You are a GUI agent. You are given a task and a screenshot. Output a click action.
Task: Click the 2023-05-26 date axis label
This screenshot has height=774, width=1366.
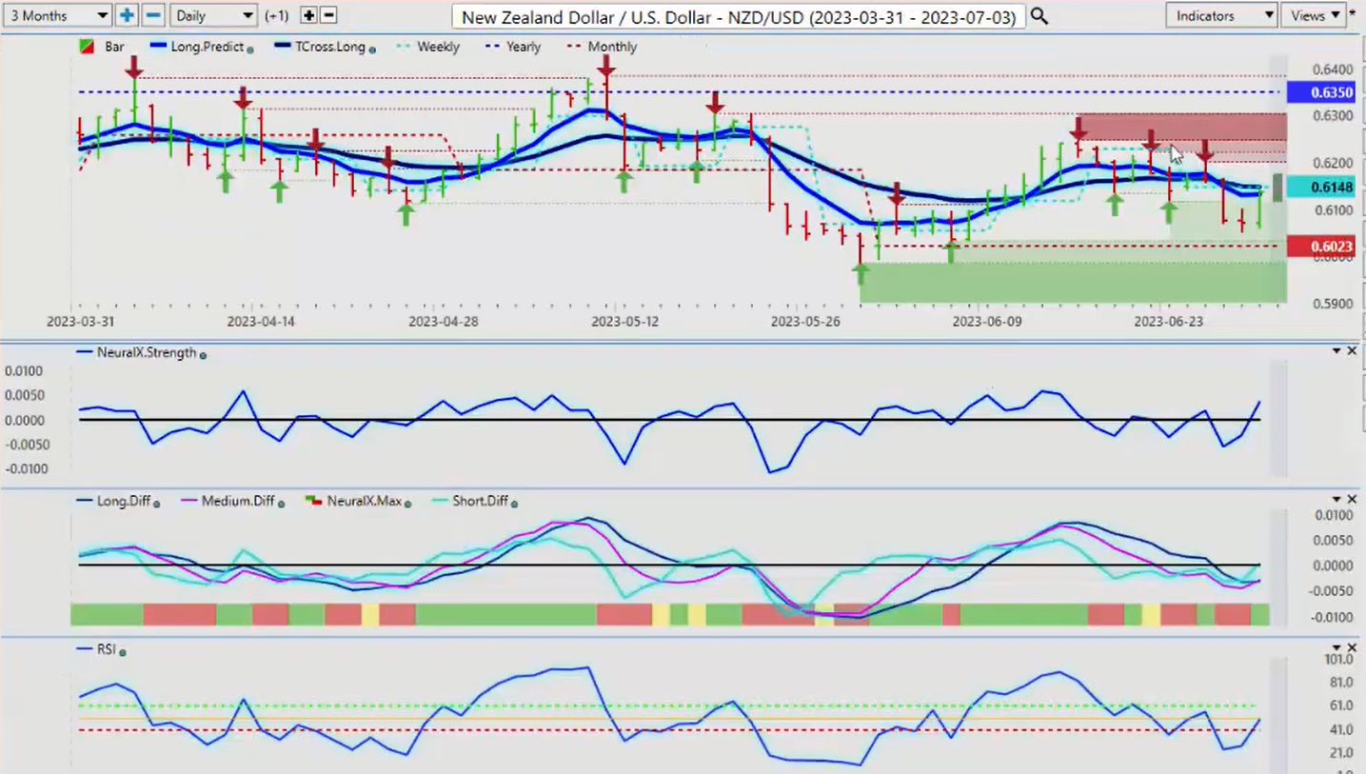coord(805,322)
